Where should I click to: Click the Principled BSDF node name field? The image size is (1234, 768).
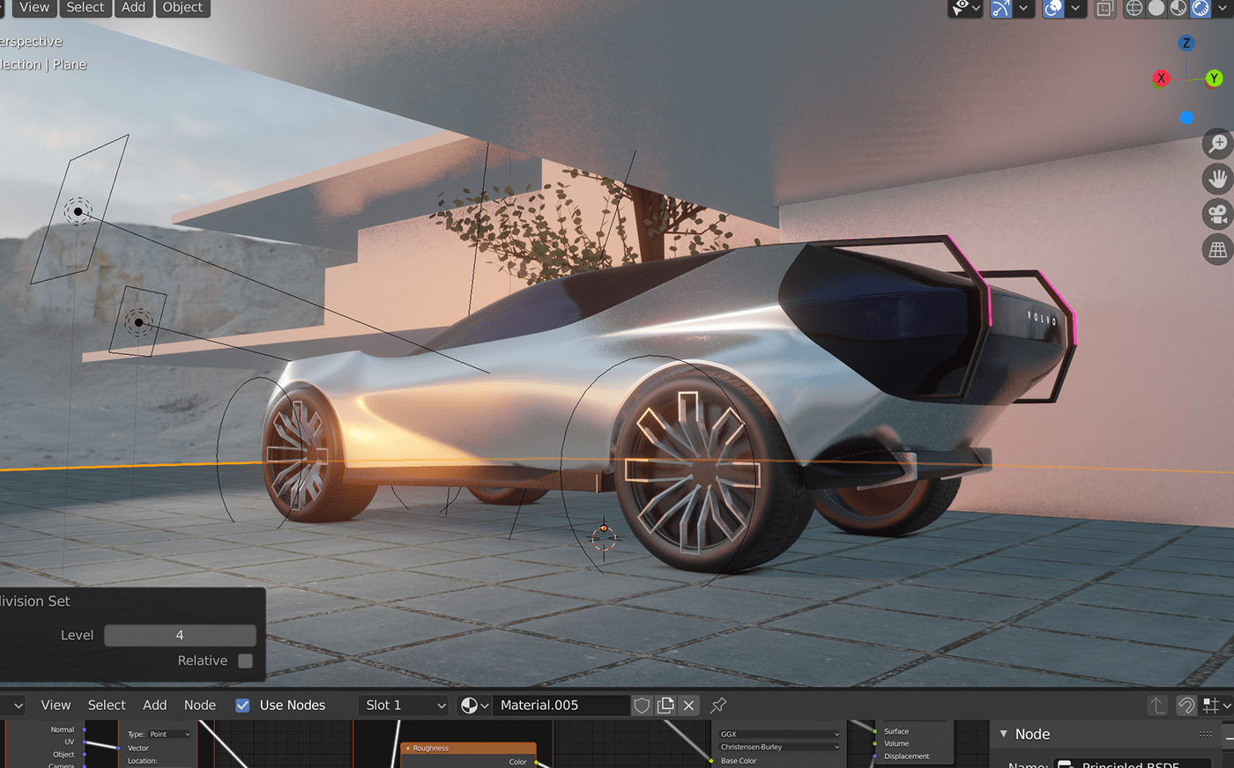[1134, 763]
